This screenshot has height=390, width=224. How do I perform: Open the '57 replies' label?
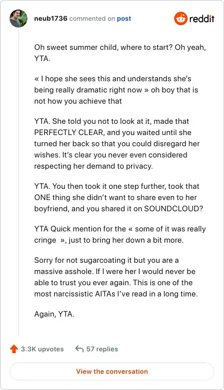[x=102, y=349]
